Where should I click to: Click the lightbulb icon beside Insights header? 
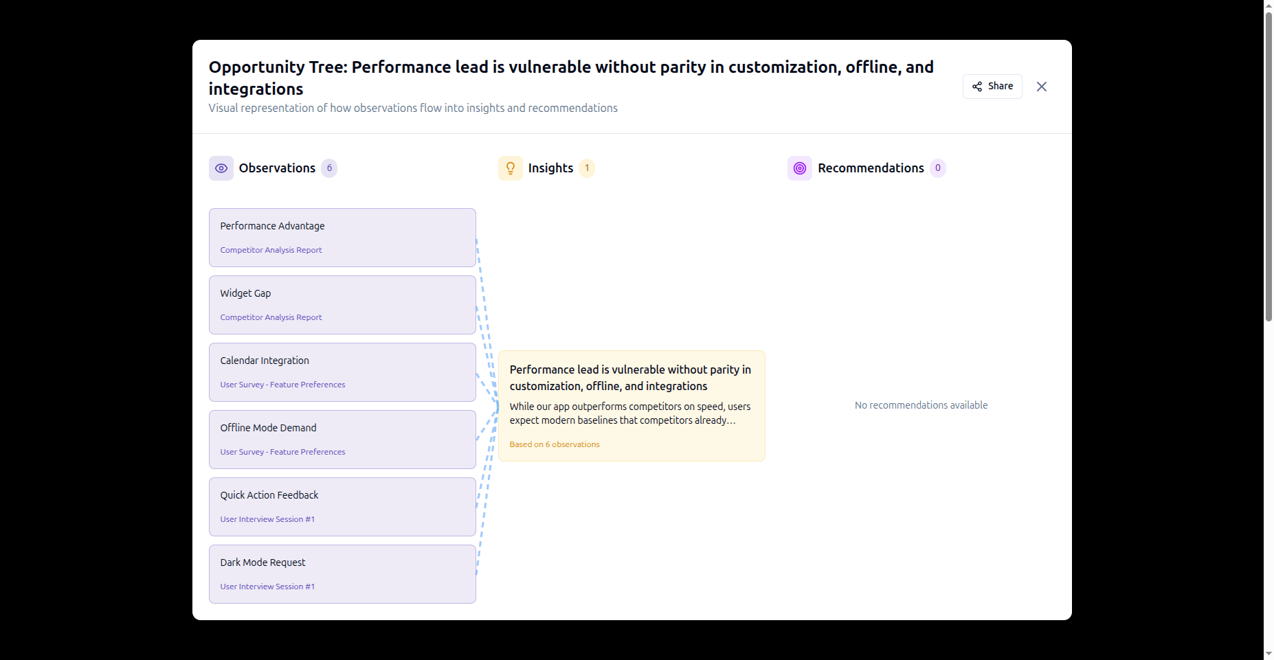(x=511, y=168)
